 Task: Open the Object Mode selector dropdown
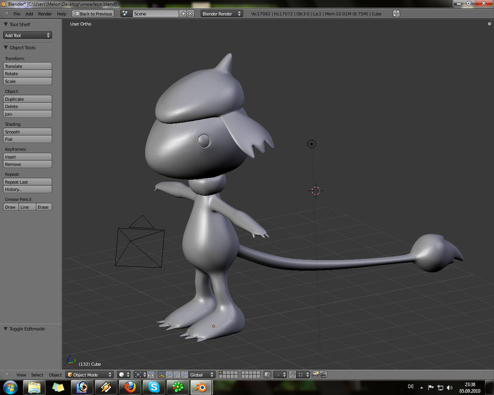90,375
